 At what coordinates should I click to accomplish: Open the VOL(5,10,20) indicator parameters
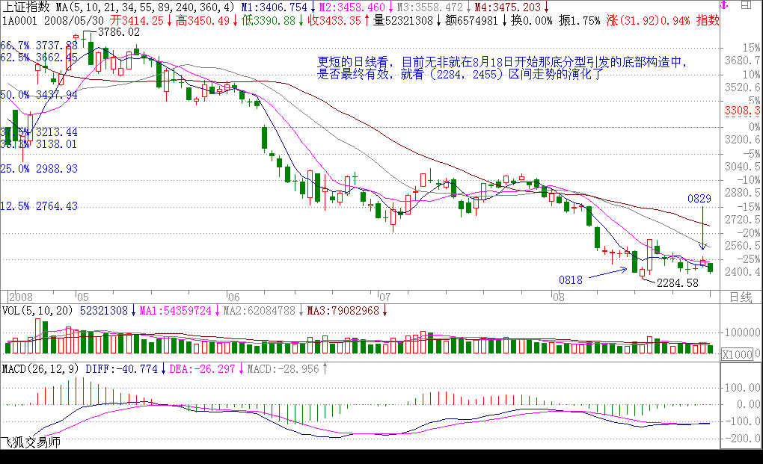[x=37, y=309]
